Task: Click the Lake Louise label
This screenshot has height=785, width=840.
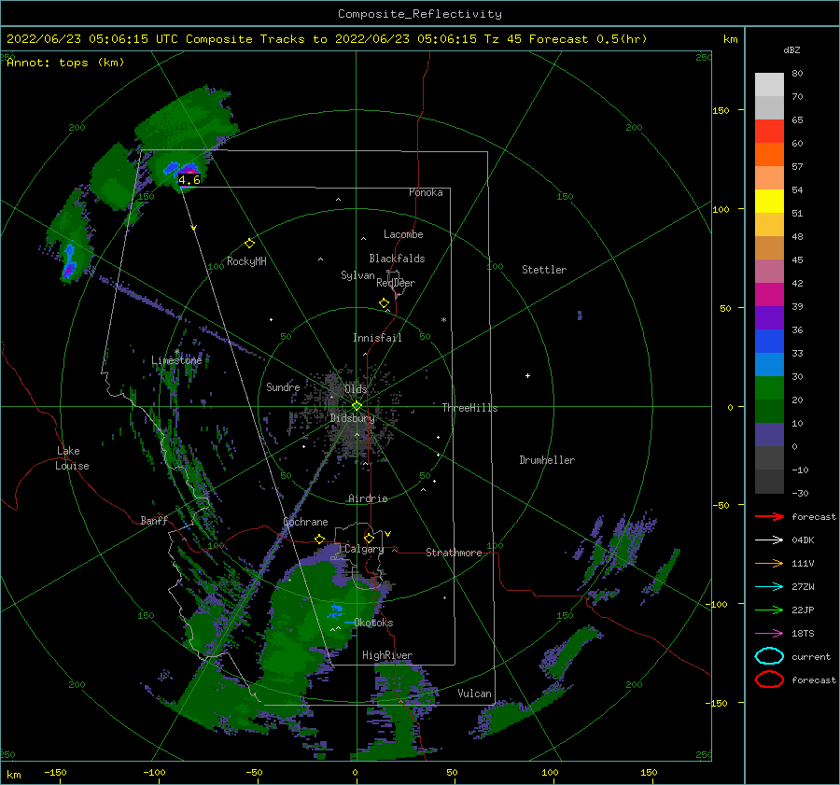Action: 72,458
